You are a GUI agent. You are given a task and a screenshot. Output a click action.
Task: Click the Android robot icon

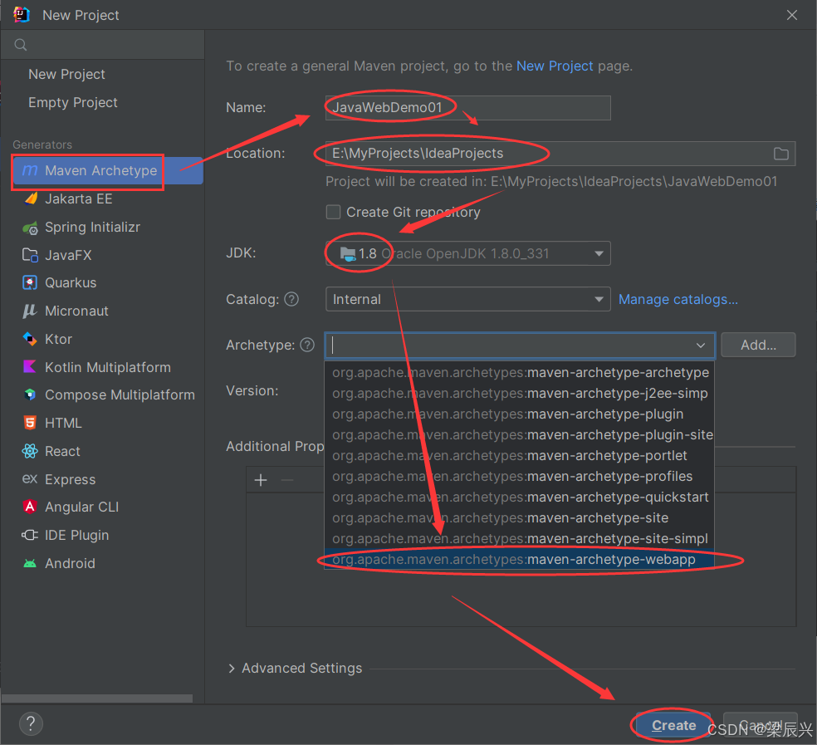(x=30, y=563)
